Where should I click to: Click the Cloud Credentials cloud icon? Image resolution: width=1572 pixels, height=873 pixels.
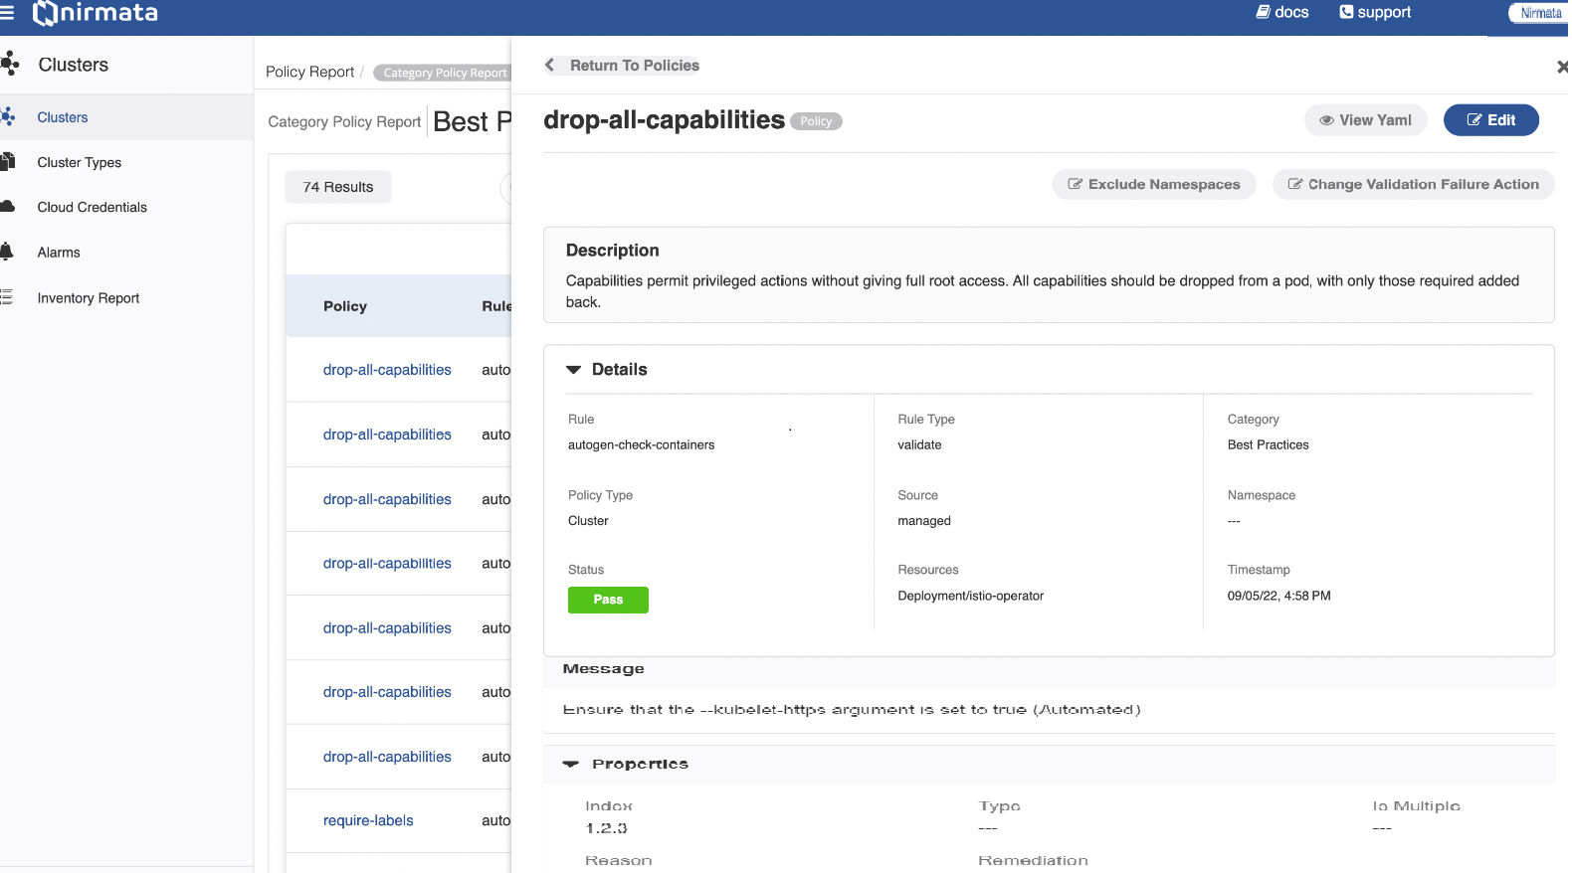pos(7,207)
